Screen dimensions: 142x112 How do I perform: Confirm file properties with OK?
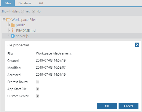[x=107, y=106]
